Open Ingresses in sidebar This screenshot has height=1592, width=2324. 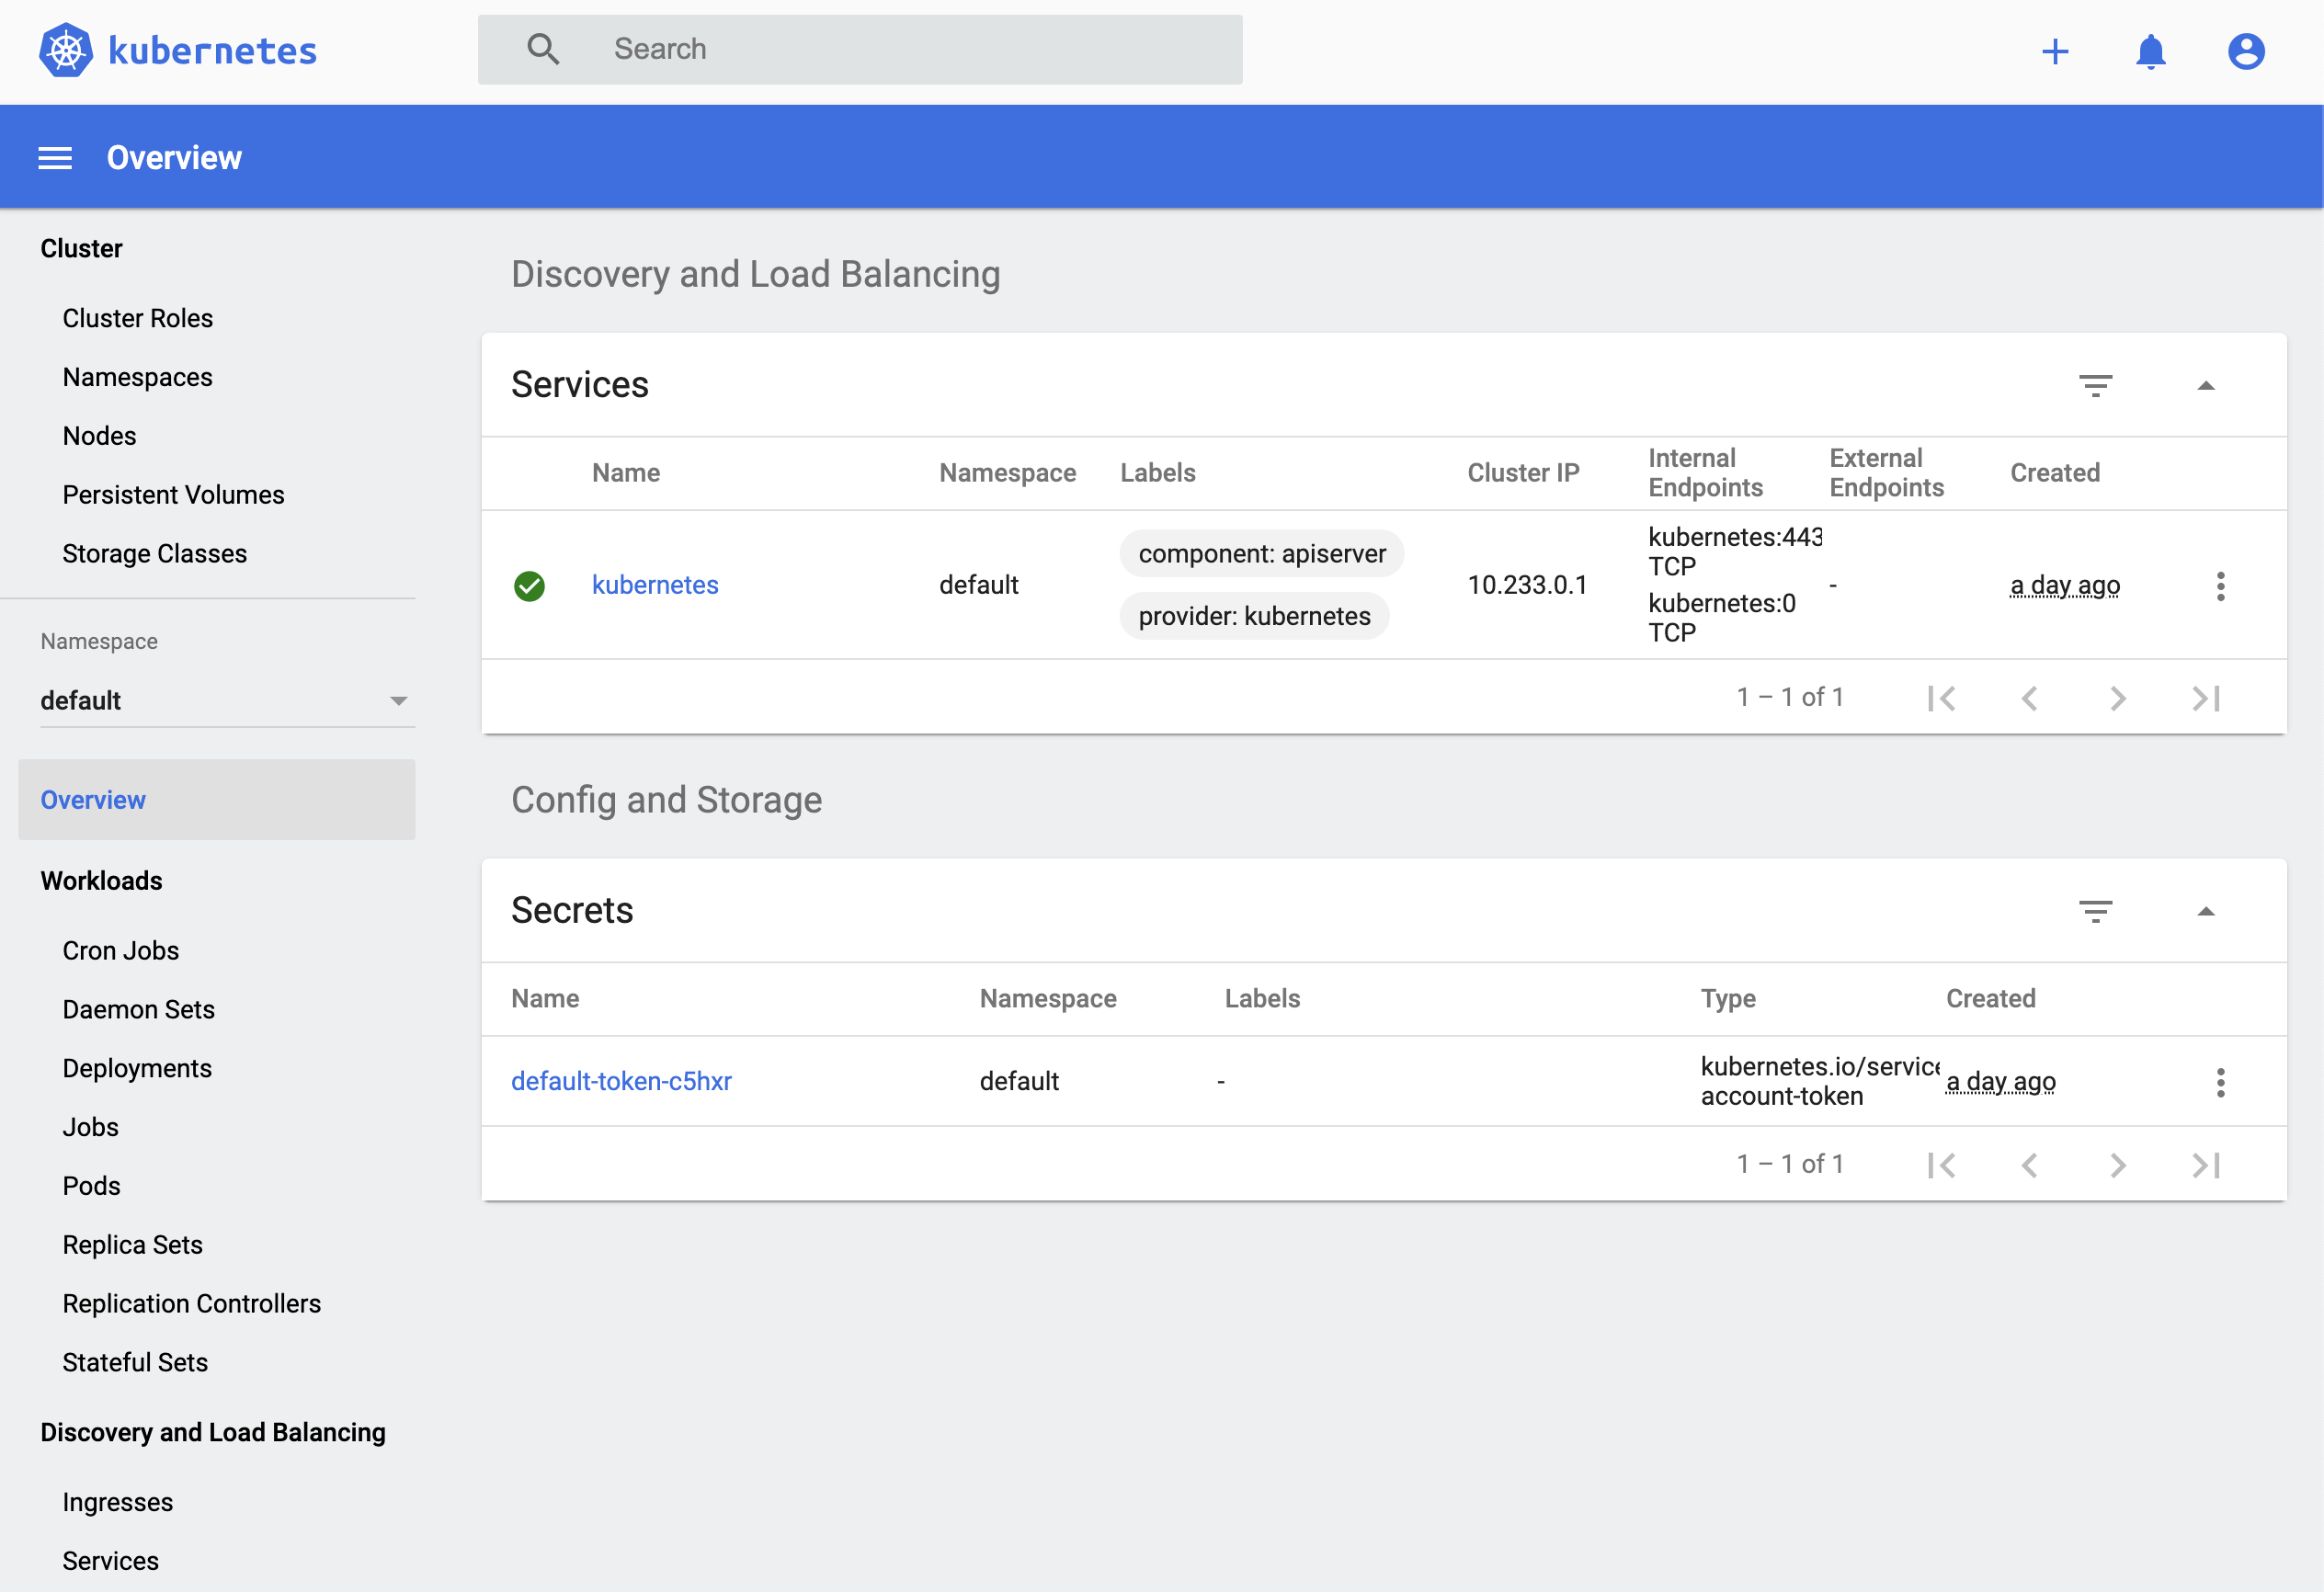point(118,1503)
